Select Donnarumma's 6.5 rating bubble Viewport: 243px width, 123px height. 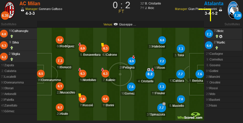coord(41,73)
